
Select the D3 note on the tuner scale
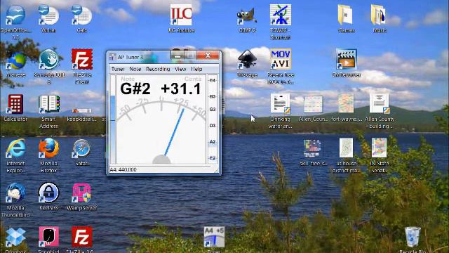(x=213, y=126)
